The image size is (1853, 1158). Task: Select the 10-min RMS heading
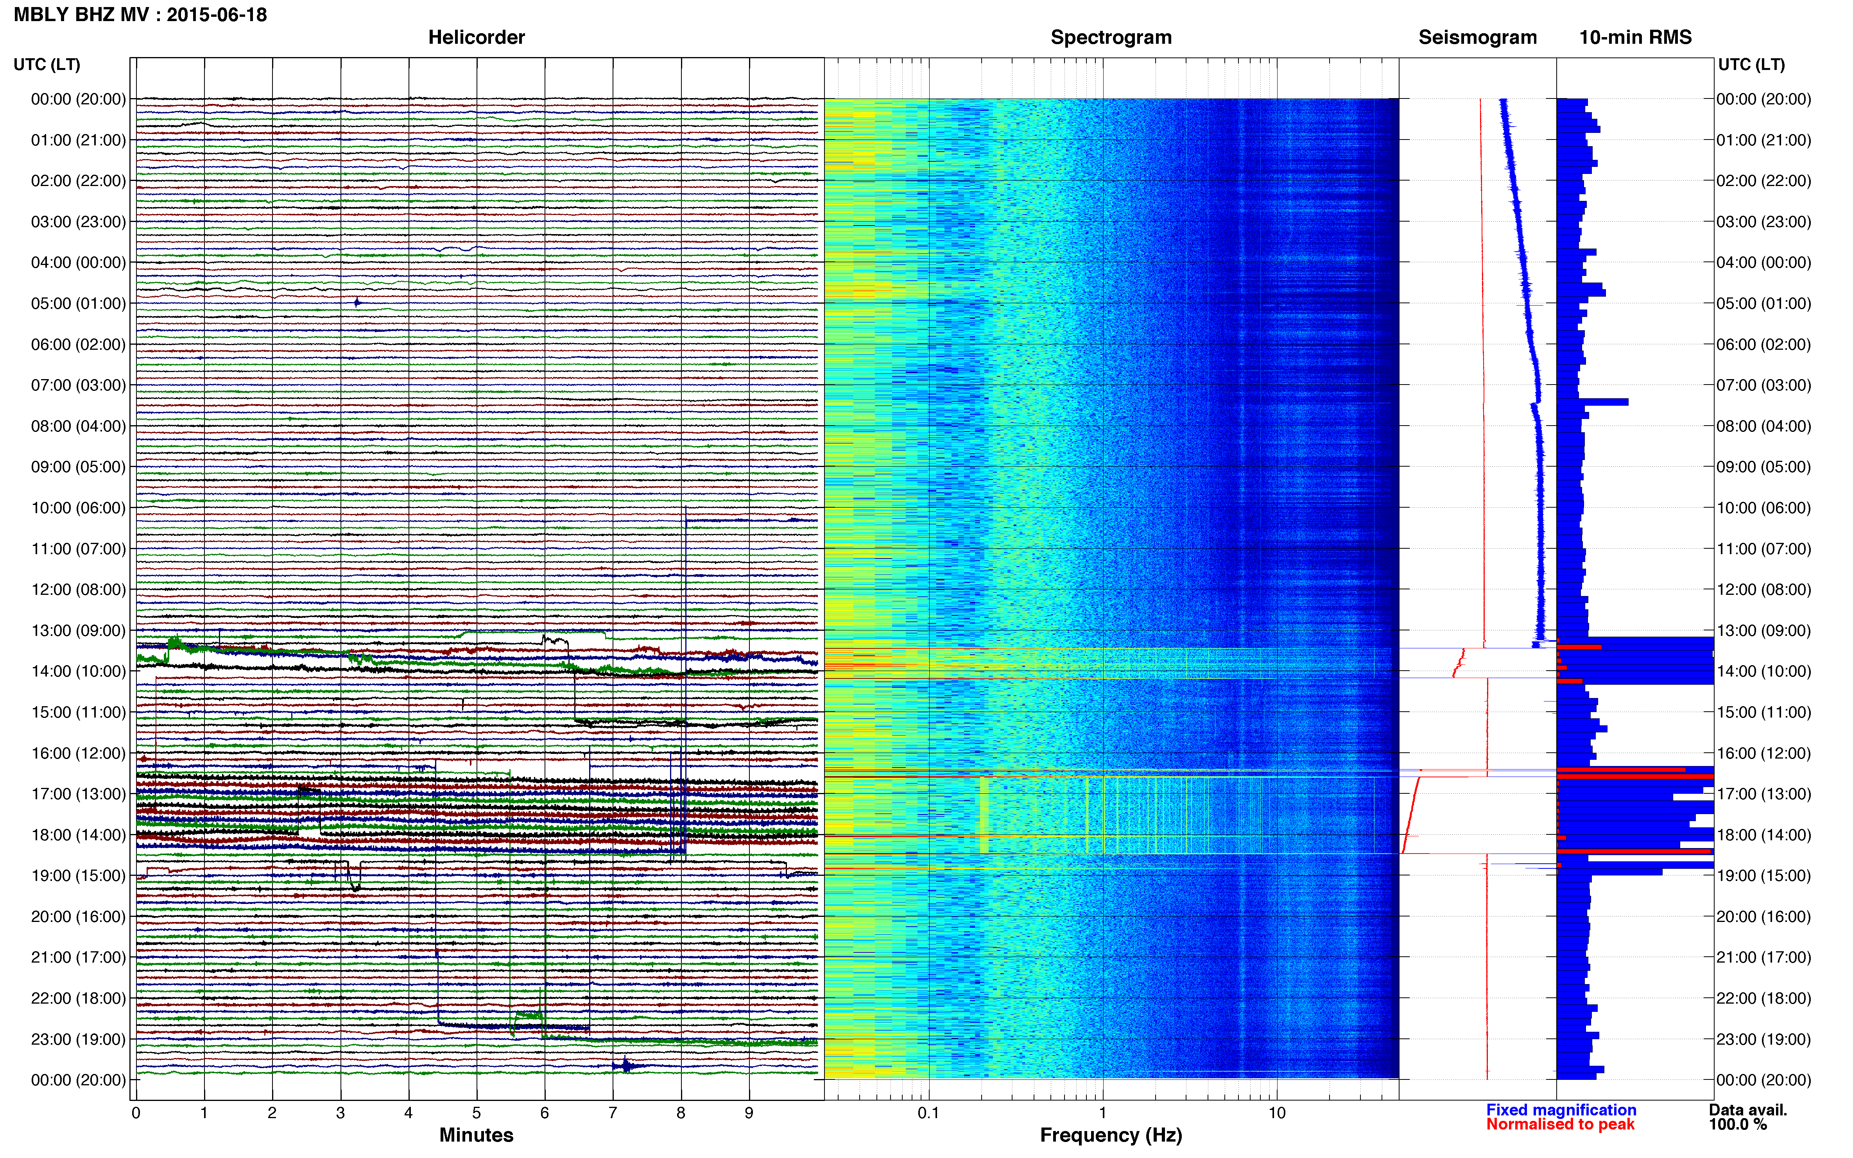point(1636,38)
